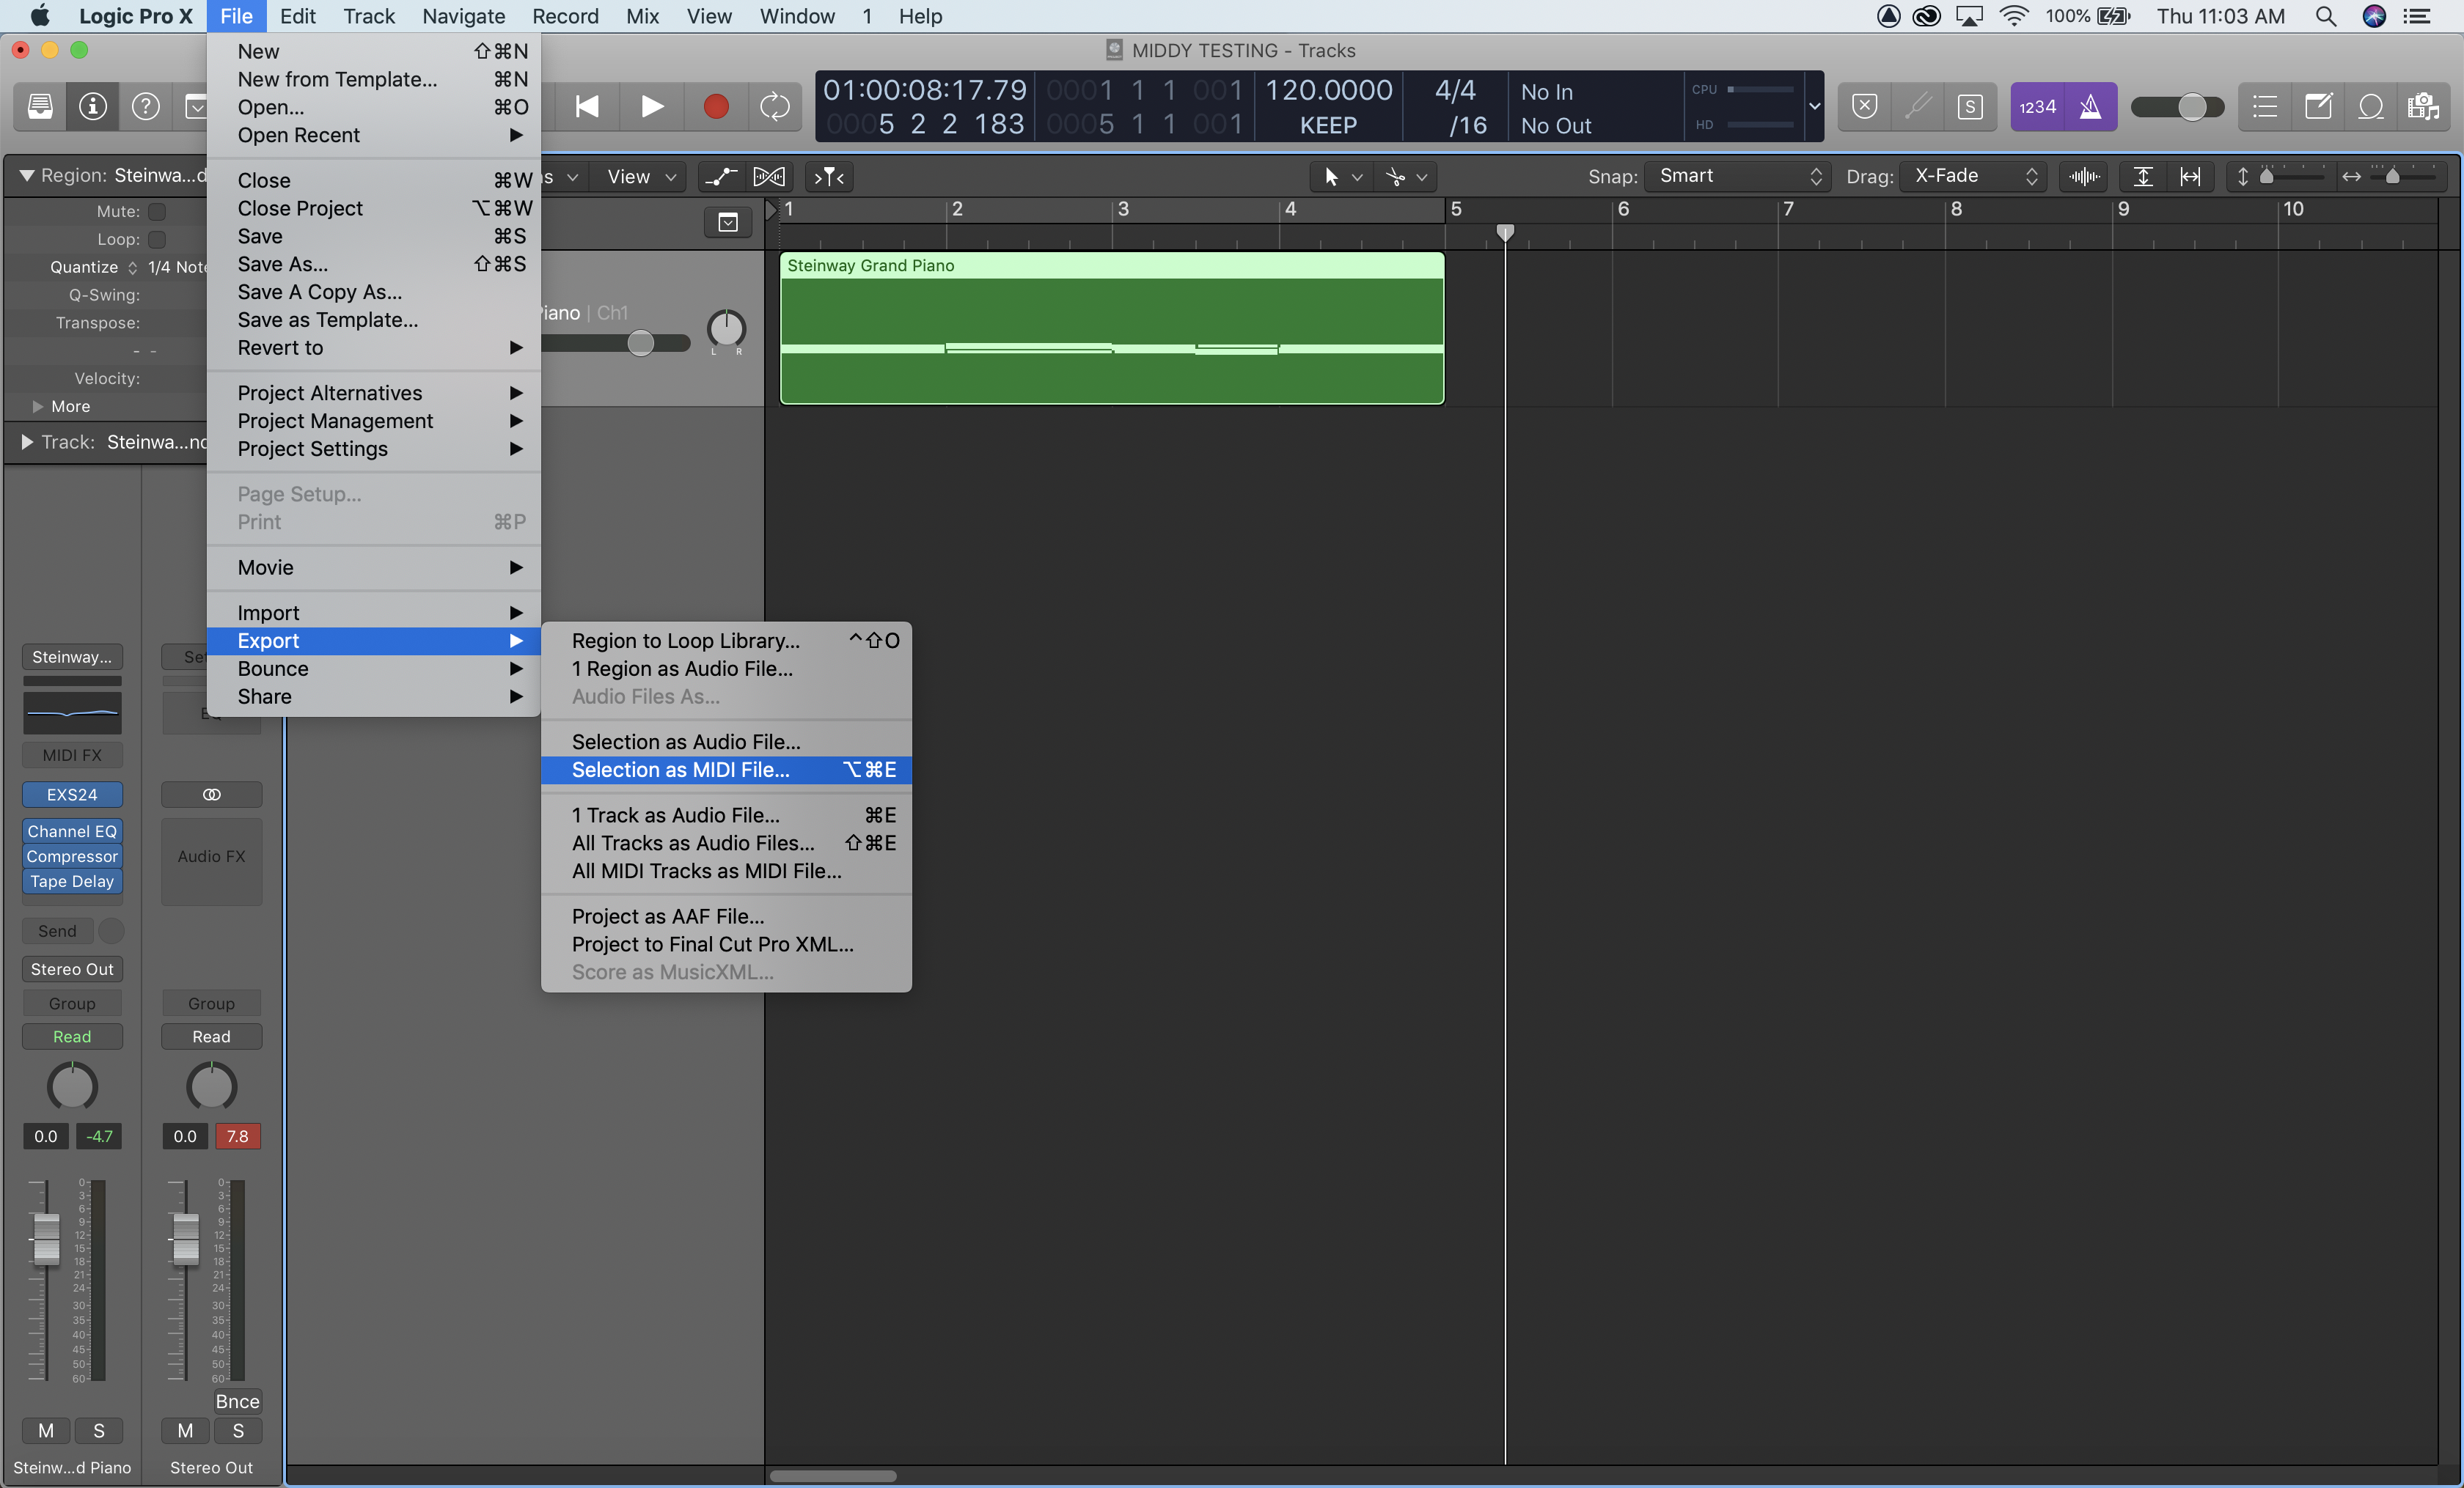Open the EXS24 instrument plug-in
The height and width of the screenshot is (1488, 2464).
coord(72,795)
